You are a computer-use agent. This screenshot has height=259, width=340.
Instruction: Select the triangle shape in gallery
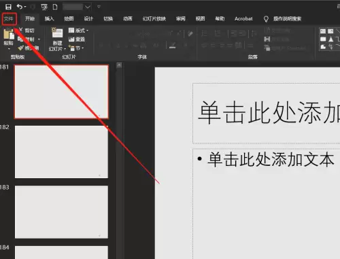330,39
